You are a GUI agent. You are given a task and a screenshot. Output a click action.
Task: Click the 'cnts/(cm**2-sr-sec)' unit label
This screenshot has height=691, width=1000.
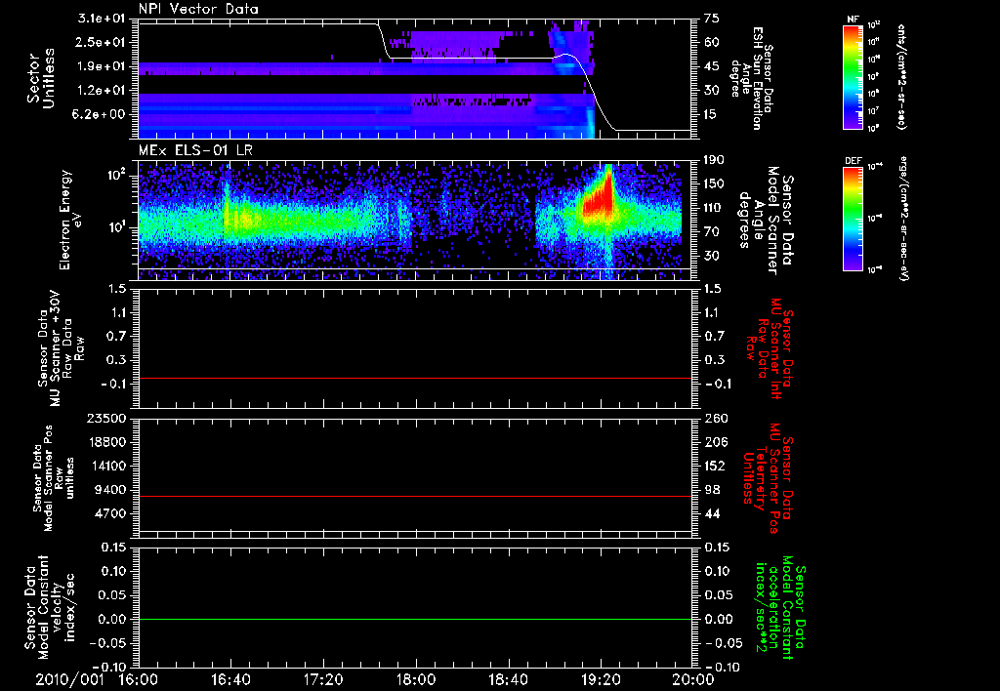[901, 77]
